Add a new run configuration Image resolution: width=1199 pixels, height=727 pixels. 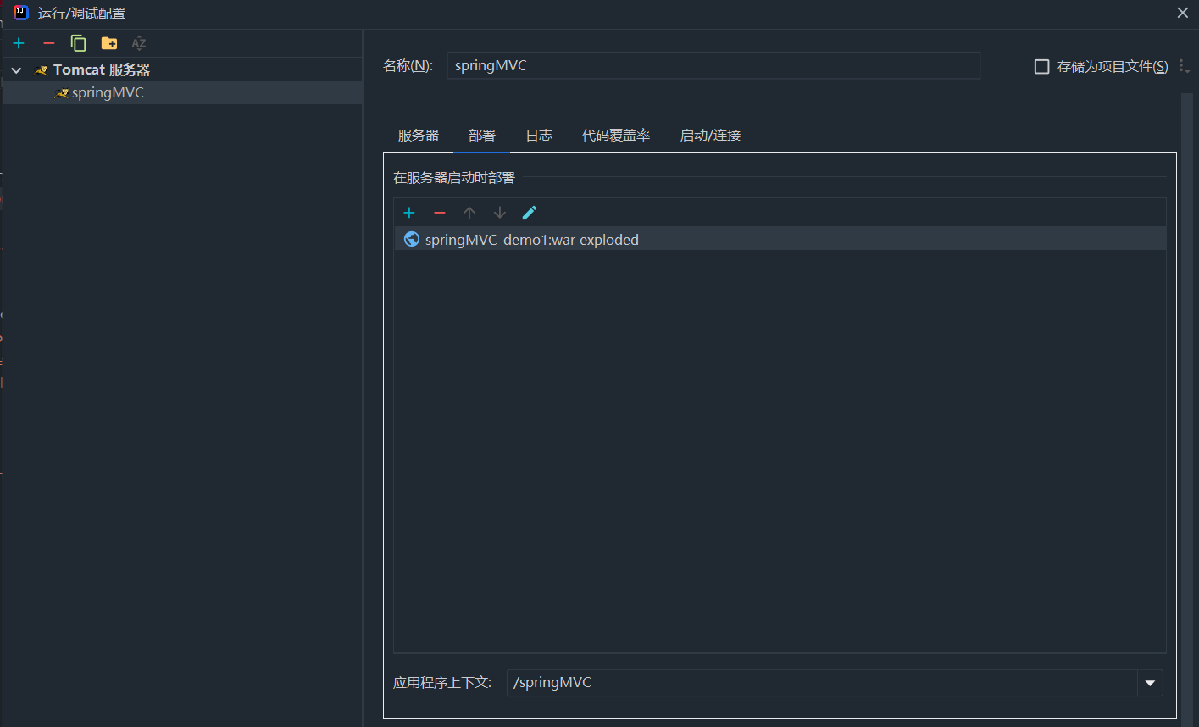pos(18,42)
